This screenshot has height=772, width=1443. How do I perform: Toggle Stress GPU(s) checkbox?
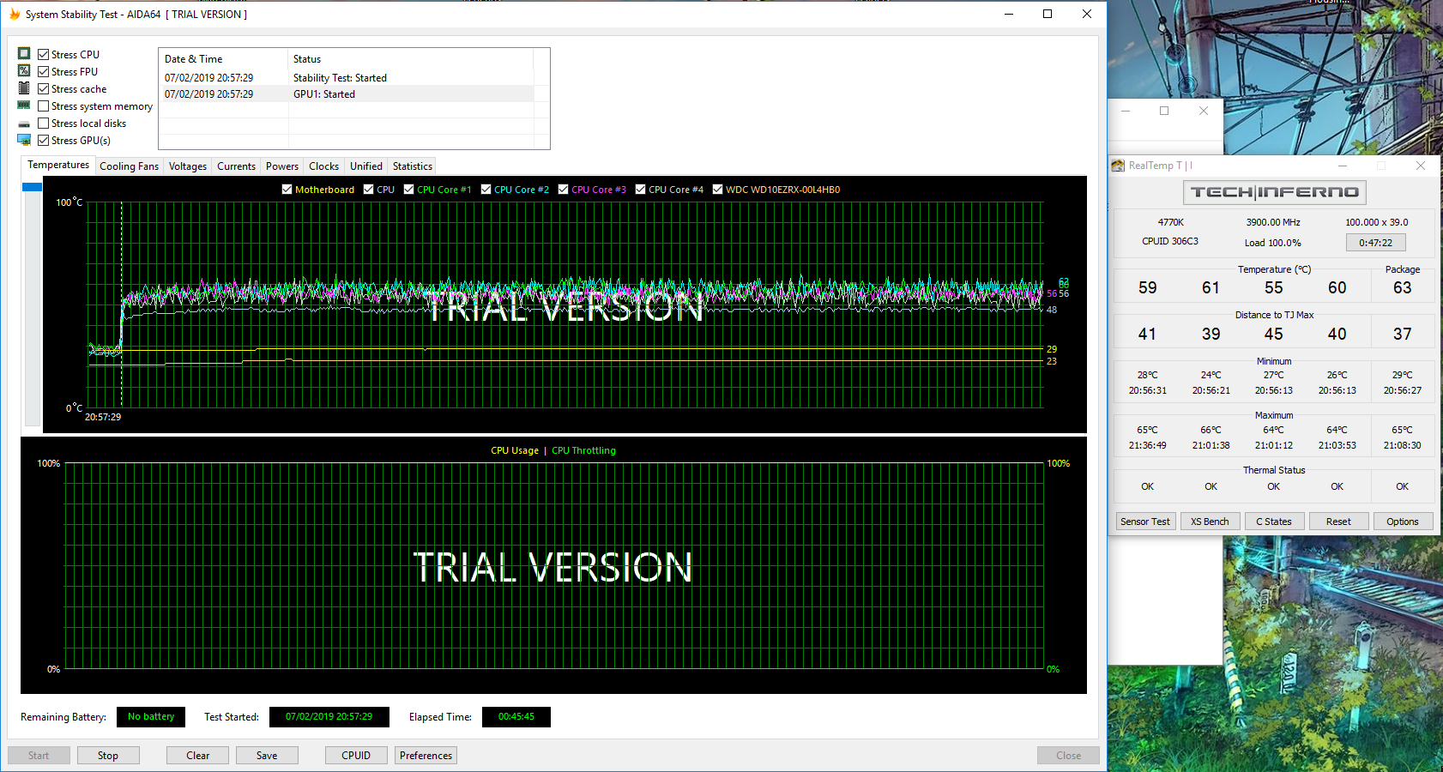43,141
